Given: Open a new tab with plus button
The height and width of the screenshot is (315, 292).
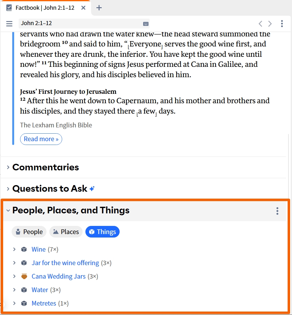Looking at the screenshot, I should click(99, 8).
